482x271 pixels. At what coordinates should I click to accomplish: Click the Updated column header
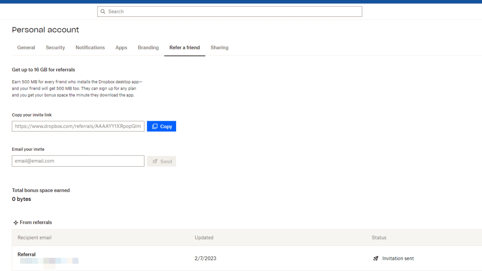(x=204, y=237)
